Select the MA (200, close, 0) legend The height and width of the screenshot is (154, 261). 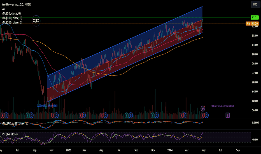(12, 22)
